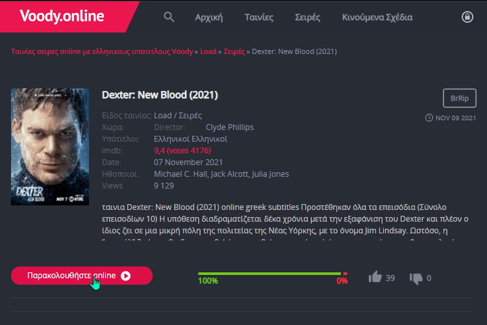Viewport: 487px width, 325px height.
Task: Click director name Clyde Phillips
Action: point(229,127)
